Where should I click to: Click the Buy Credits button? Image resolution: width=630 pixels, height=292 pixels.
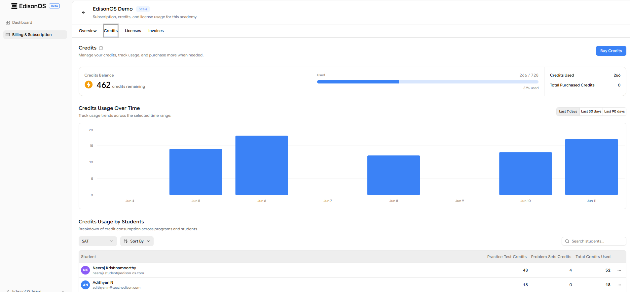pyautogui.click(x=611, y=51)
